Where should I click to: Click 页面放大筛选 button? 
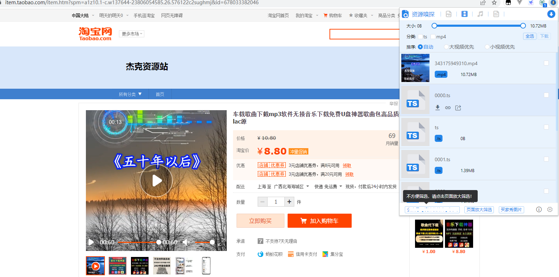[x=479, y=210]
